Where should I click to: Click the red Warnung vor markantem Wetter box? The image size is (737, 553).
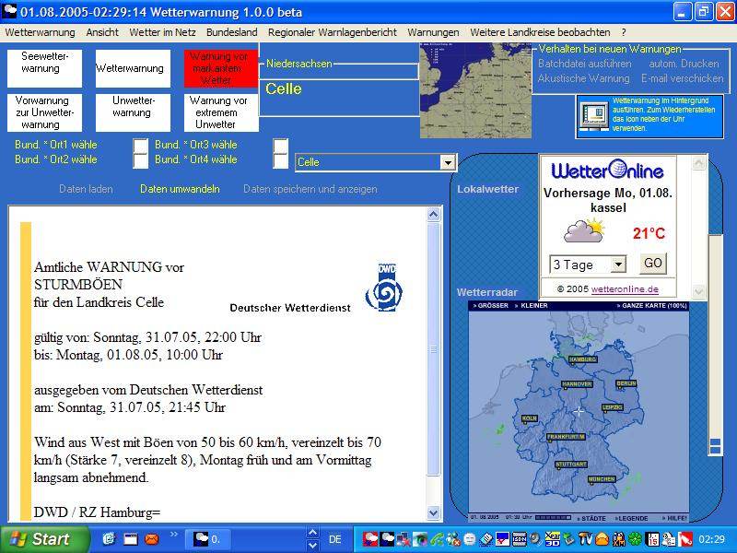point(216,68)
